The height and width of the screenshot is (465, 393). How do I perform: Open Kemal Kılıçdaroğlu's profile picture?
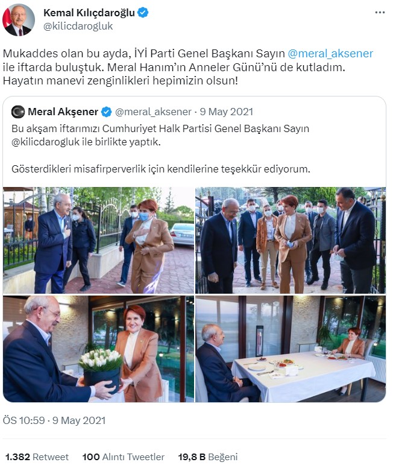coord(19,20)
